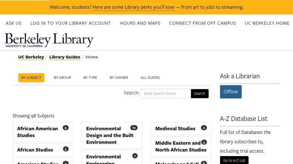Switch to the By Type tab
Image resolution: width=293 pixels, height=164 pixels.
coord(90,78)
